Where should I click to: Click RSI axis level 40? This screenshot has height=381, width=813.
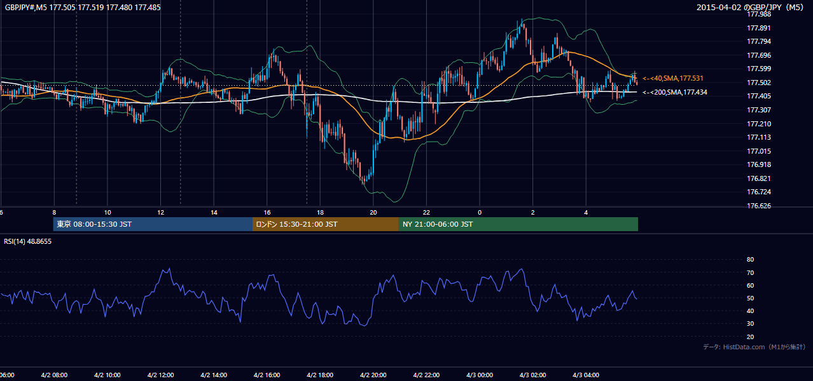[750, 311]
